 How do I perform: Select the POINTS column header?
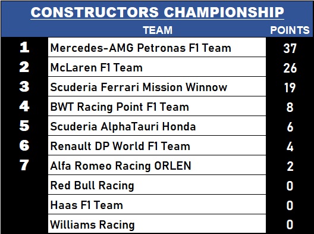290,30
